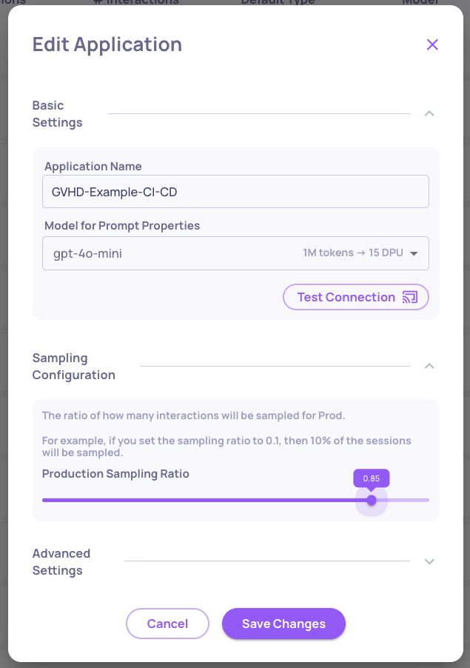The image size is (470, 668).
Task: Click the sampling ratio slider handle
Action: [372, 500]
